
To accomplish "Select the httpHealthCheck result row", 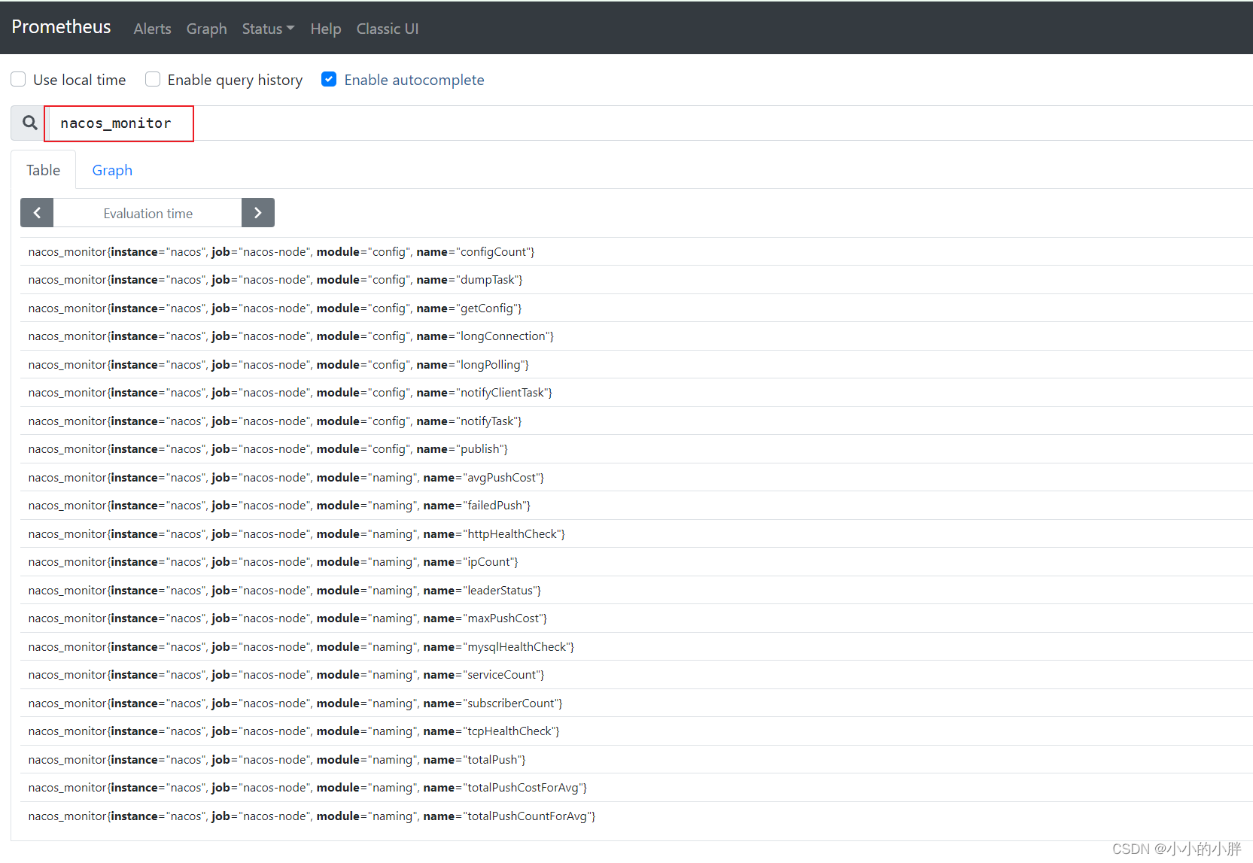I will click(x=637, y=534).
